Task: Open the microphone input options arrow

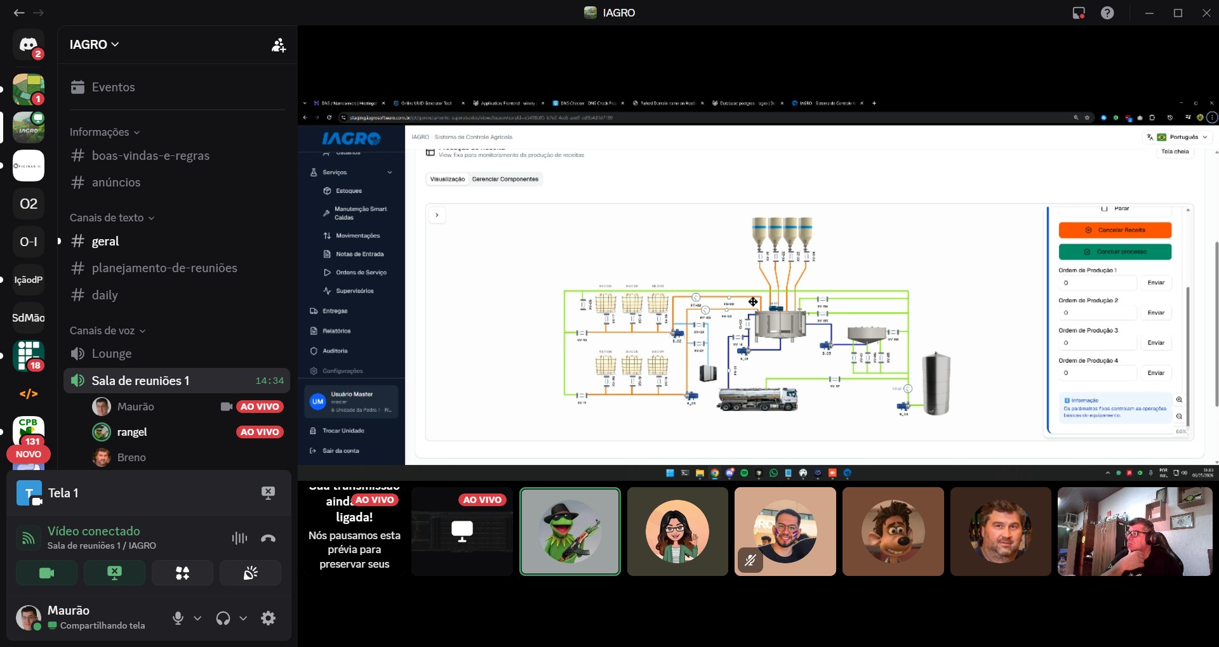Action: (x=197, y=618)
